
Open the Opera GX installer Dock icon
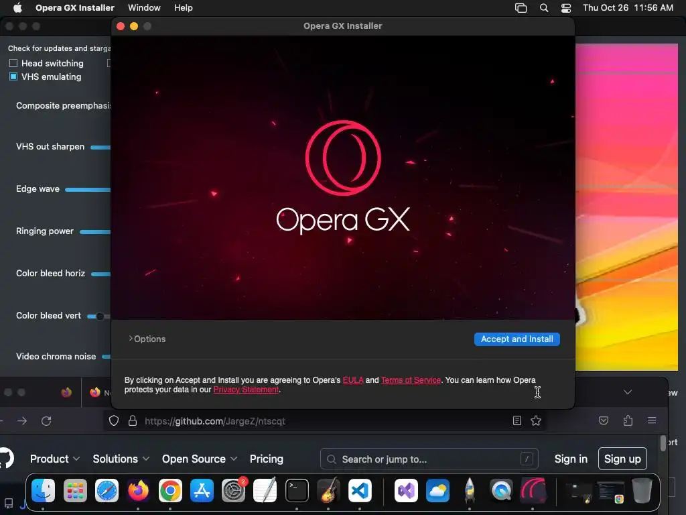tap(533, 490)
